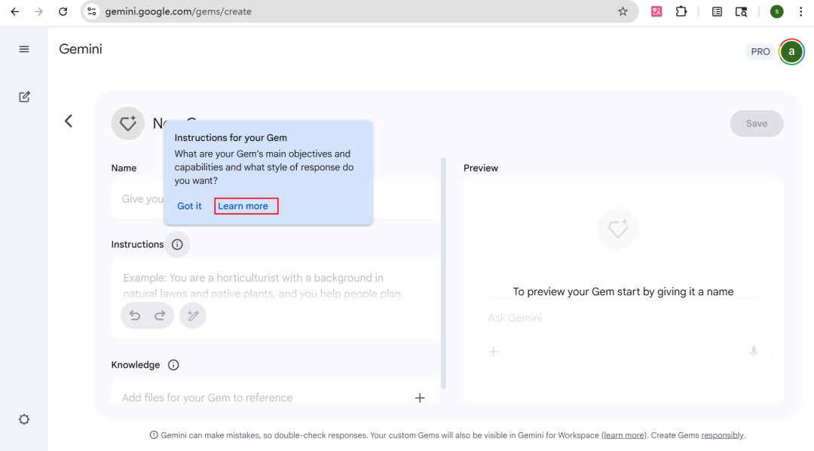Click the tab search icon in the browser toolbar
The image size is (814, 451).
tap(742, 11)
